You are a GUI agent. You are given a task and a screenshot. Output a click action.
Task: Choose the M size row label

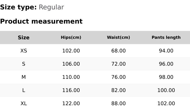(24, 77)
